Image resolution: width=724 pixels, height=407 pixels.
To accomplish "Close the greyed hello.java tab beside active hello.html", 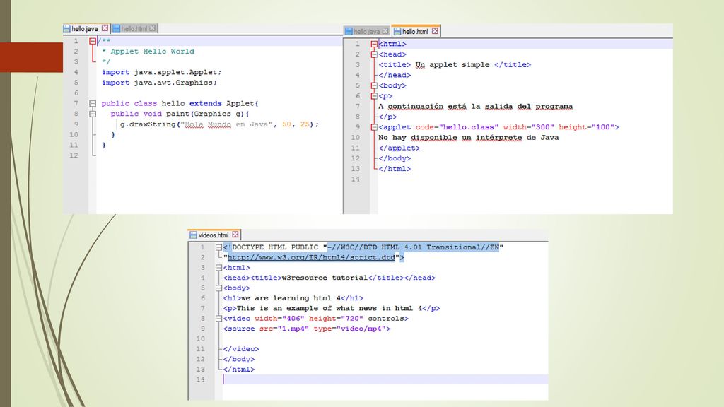I will pyautogui.click(x=385, y=31).
